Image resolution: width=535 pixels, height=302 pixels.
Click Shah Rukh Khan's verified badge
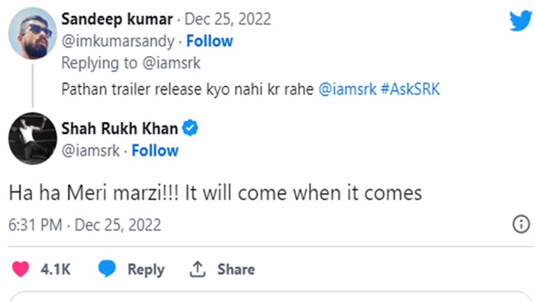point(190,128)
